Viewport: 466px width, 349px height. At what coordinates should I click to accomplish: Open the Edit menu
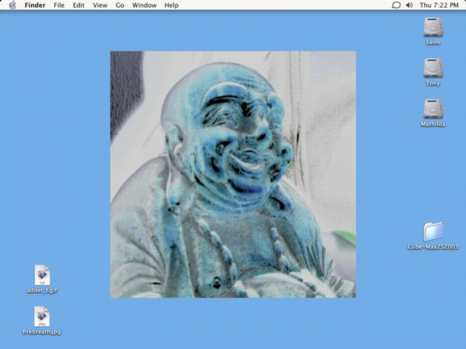[78, 5]
